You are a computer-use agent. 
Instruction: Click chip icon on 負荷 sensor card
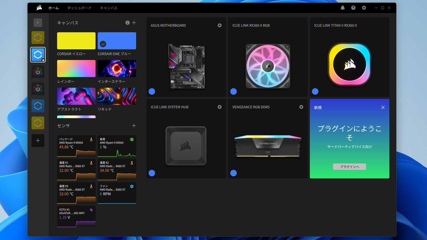pyautogui.click(x=132, y=139)
